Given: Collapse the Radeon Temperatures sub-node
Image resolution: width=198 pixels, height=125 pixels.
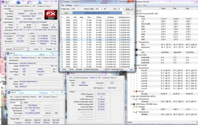Looking at the screenshot, I should [x=134, y=112].
